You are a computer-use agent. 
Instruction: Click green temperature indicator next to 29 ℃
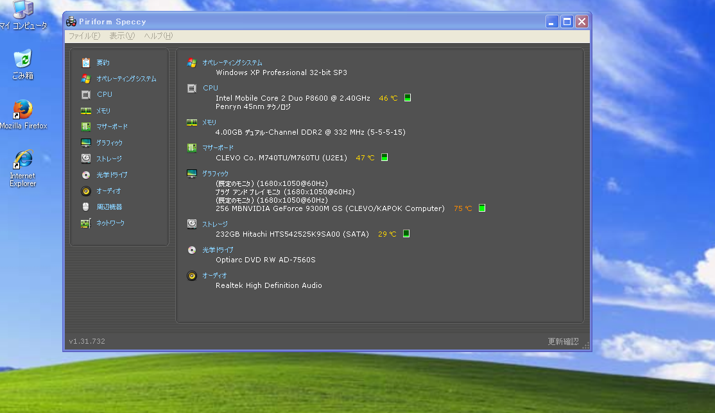[406, 233]
